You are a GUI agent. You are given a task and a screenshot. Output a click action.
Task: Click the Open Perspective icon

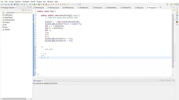click(171, 4)
